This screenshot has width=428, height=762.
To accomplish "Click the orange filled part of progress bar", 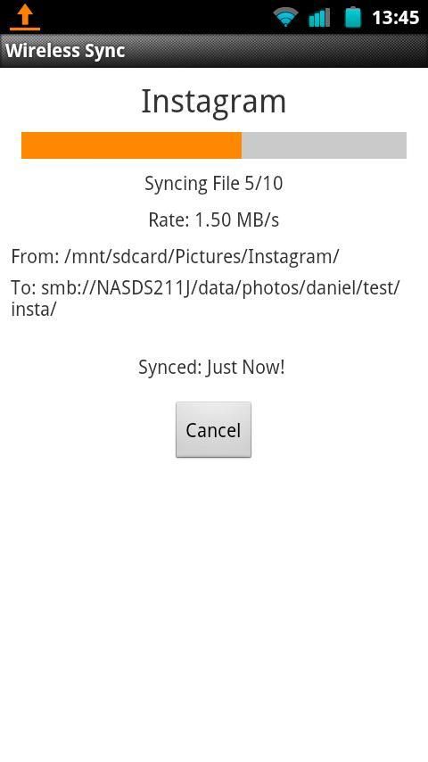I will pyautogui.click(x=131, y=145).
